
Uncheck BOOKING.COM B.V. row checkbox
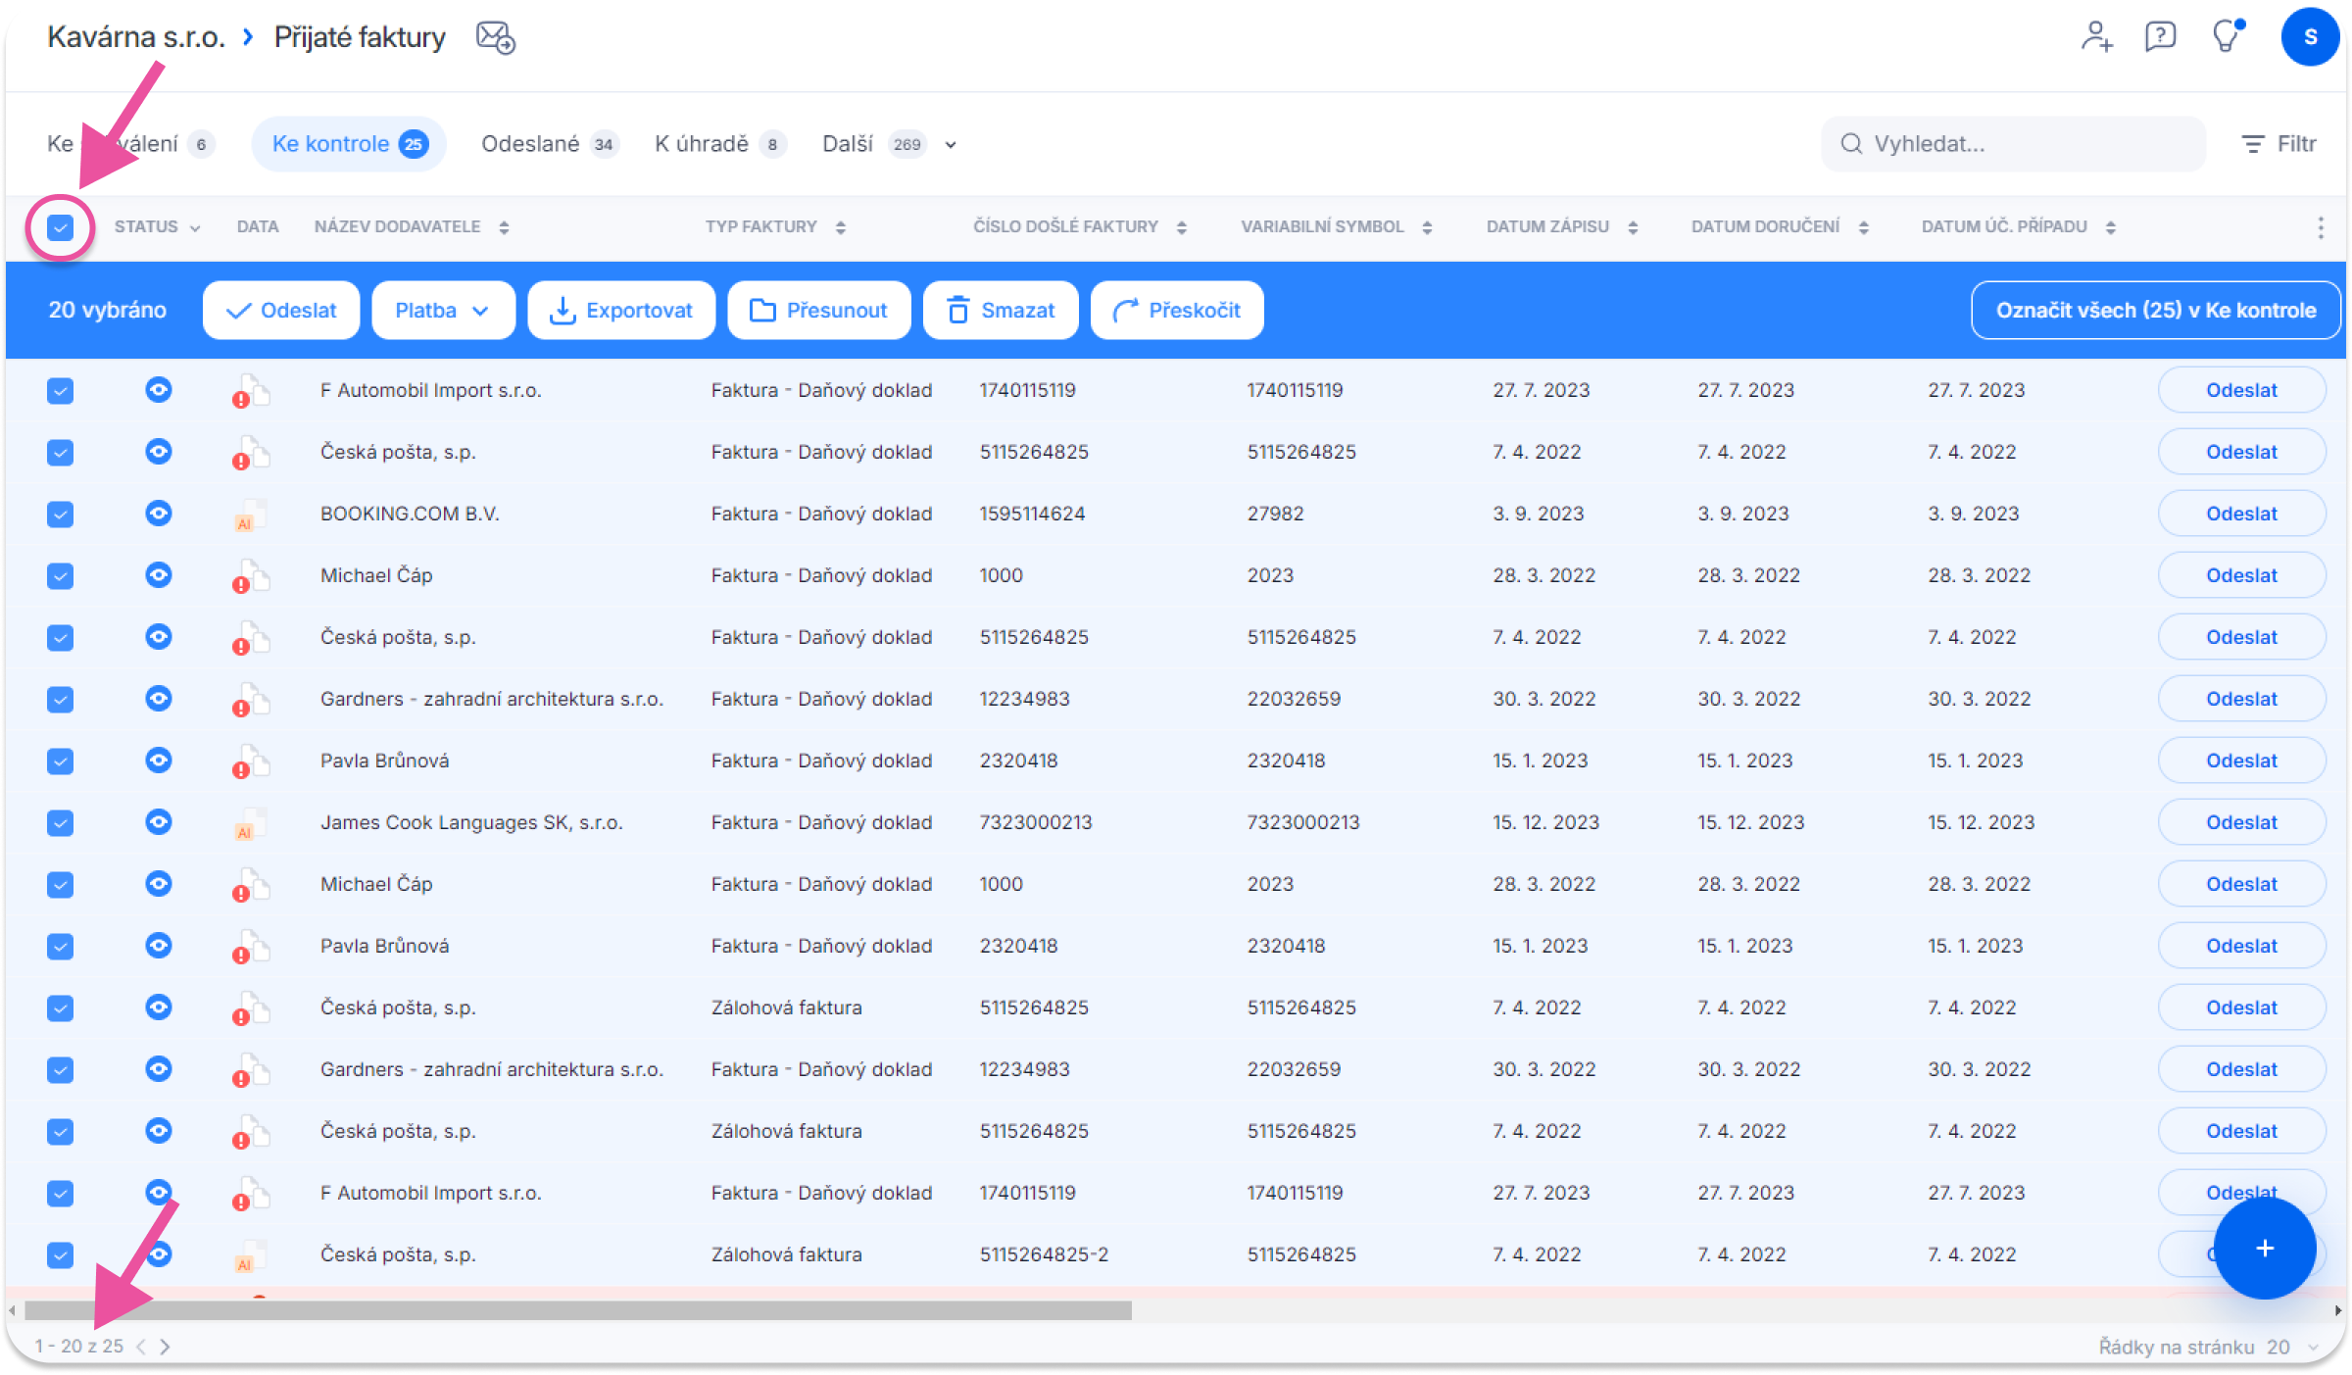point(60,515)
